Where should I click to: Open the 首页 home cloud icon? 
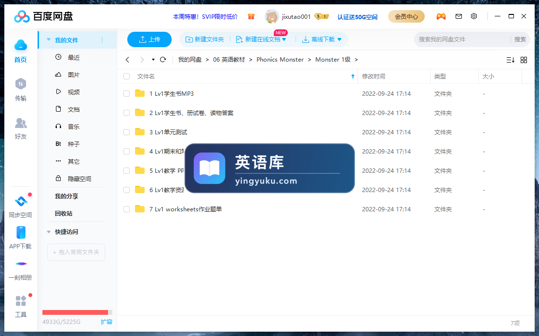point(21,45)
